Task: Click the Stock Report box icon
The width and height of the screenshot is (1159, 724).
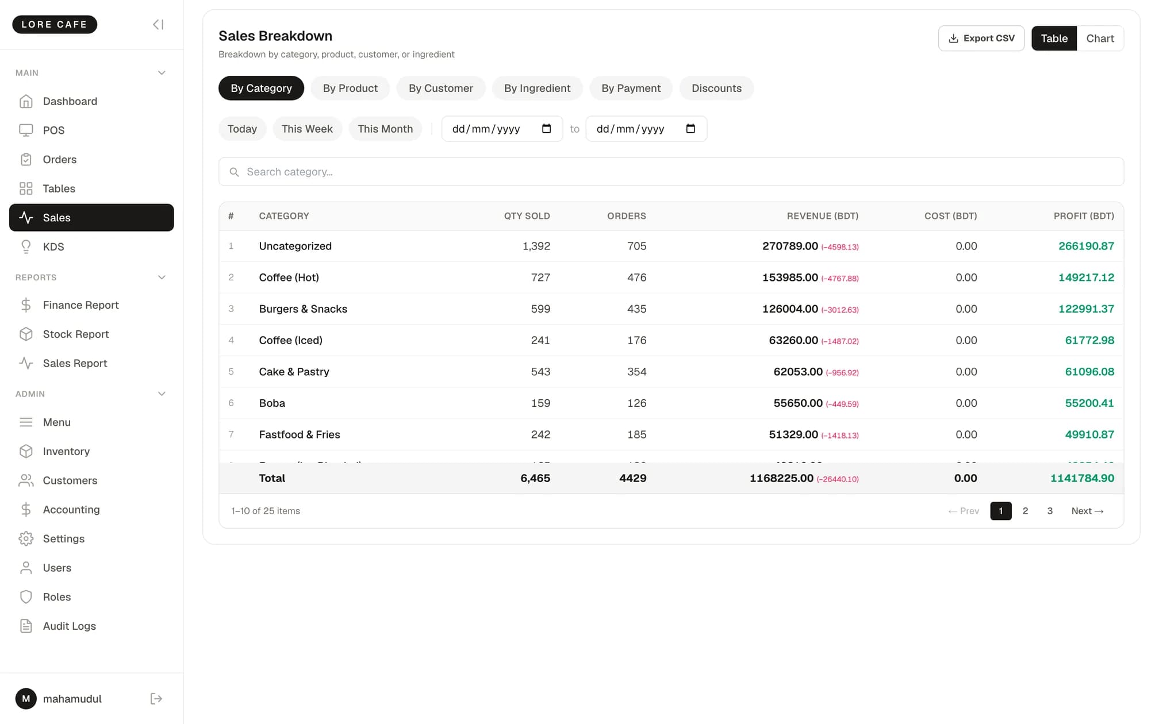Action: pos(26,334)
